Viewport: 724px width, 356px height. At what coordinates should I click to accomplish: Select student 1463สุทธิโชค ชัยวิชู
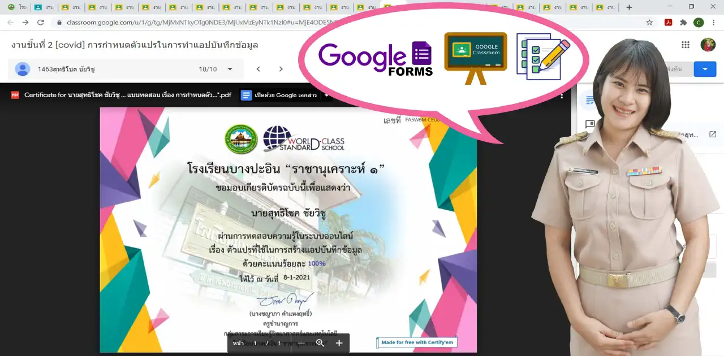(x=66, y=69)
